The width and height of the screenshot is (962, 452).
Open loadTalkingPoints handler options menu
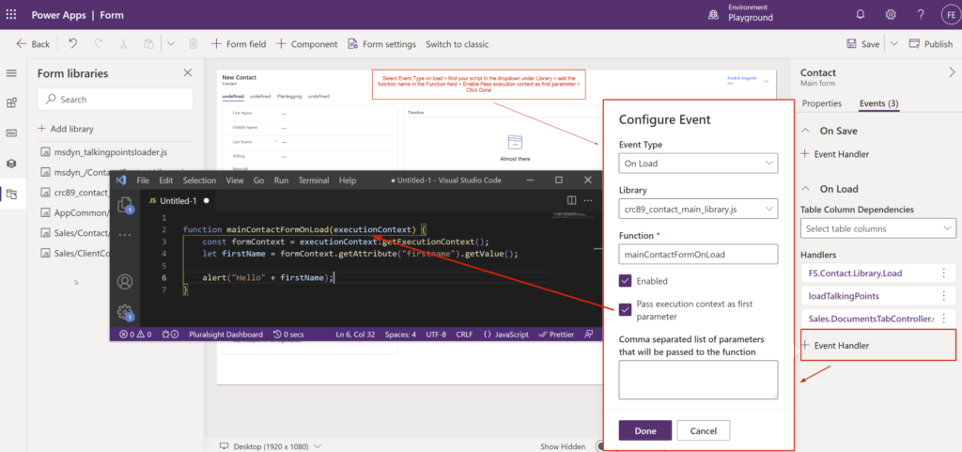pyautogui.click(x=943, y=296)
